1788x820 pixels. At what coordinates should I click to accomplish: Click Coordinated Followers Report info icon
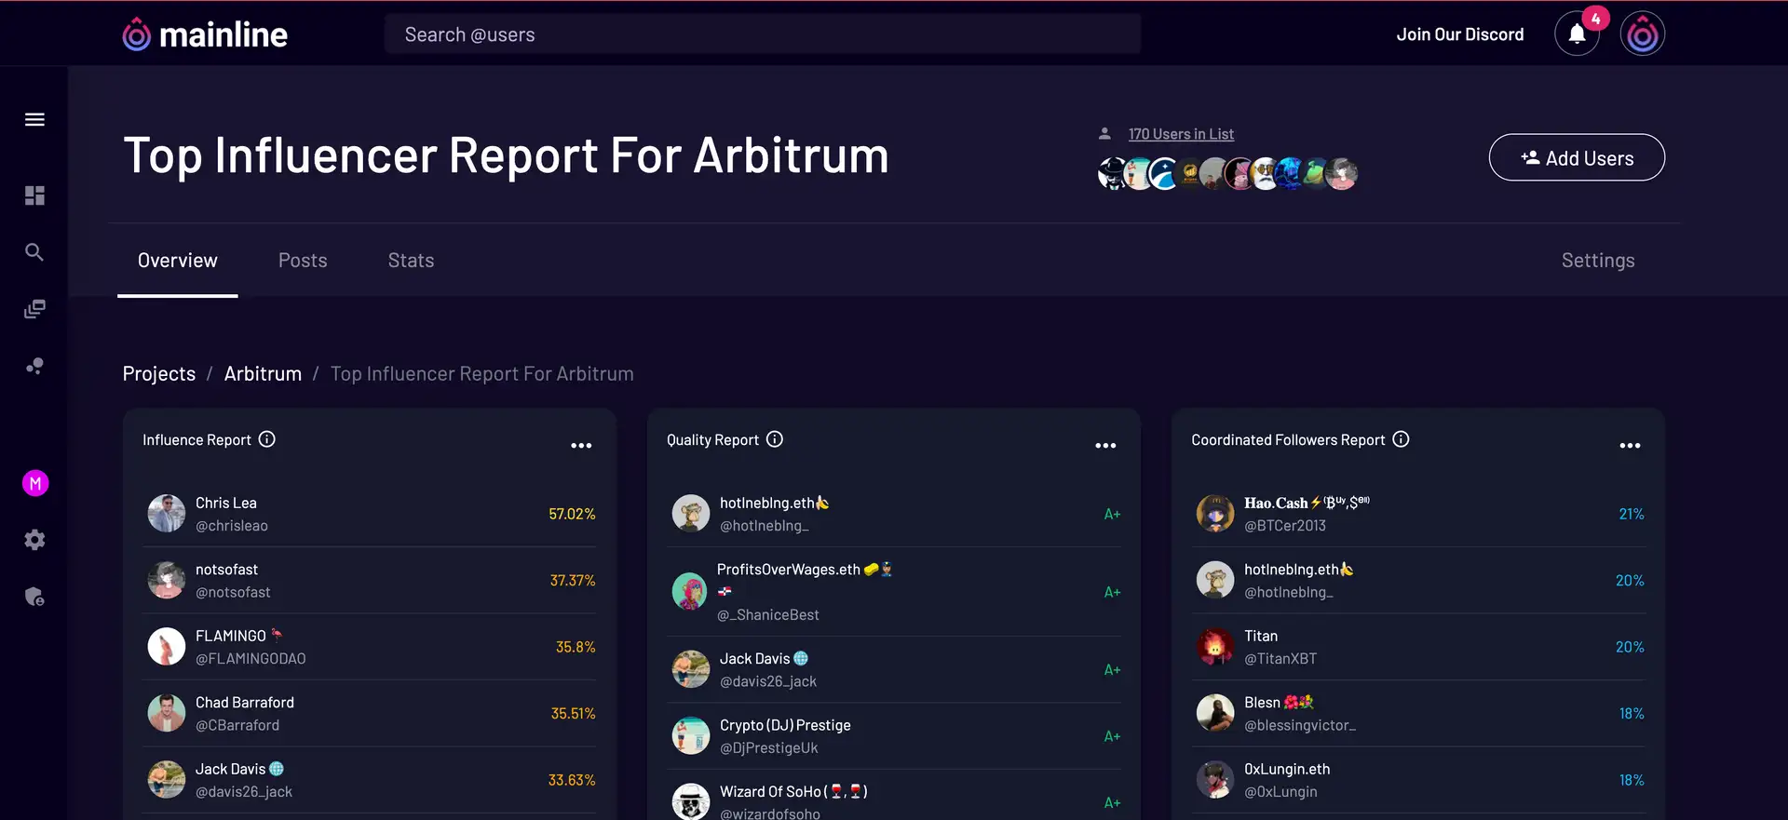[1401, 439]
